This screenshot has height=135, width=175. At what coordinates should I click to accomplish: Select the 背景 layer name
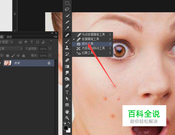pos(17,63)
